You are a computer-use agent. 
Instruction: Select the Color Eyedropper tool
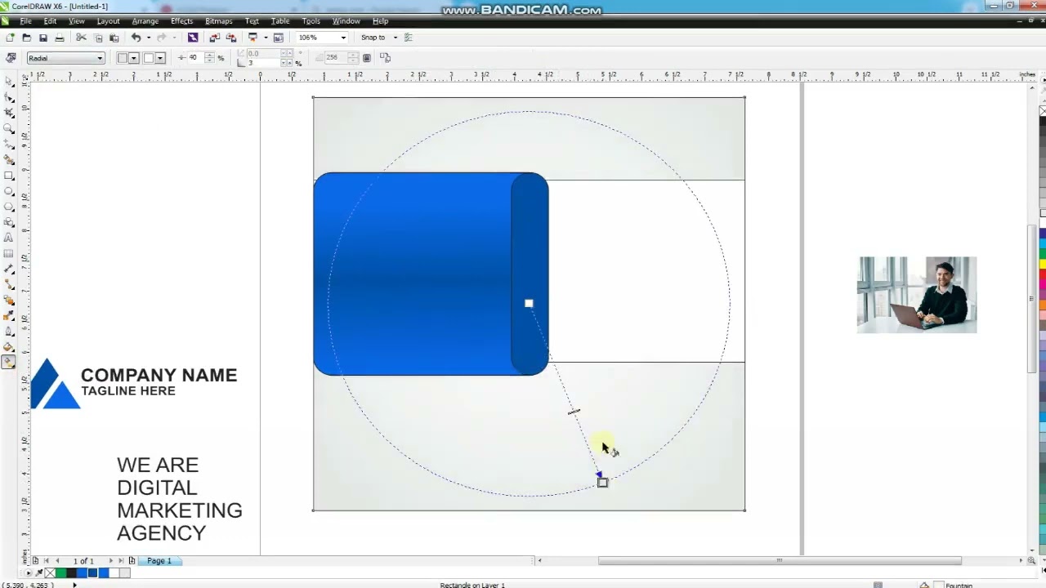click(x=9, y=314)
